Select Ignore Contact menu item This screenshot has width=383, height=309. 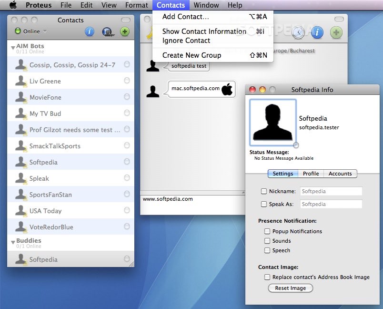[x=212, y=41]
